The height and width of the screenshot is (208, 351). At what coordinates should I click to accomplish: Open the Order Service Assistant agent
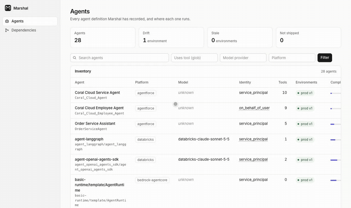95,124
